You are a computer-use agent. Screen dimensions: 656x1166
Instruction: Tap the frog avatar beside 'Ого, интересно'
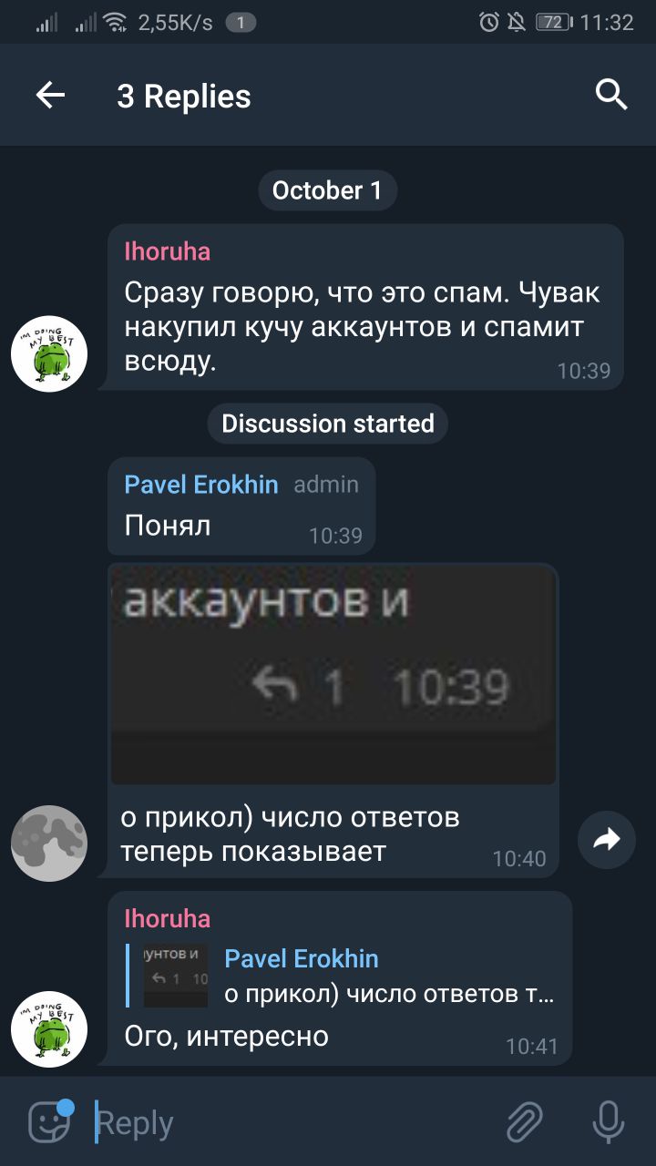[x=49, y=1029]
